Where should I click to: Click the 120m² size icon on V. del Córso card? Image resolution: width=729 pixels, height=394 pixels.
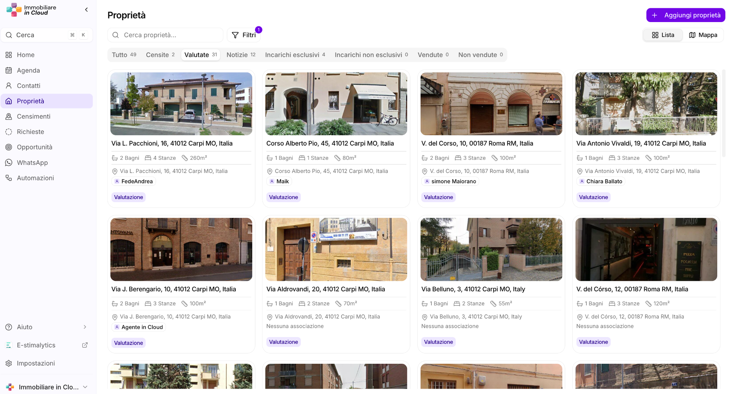(649, 304)
